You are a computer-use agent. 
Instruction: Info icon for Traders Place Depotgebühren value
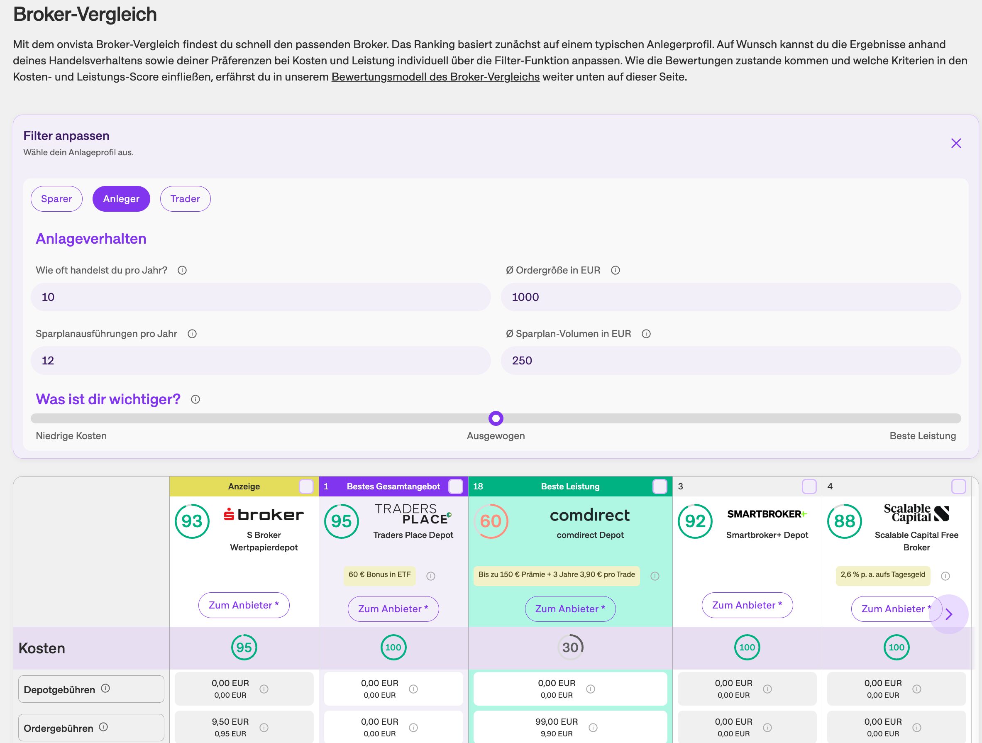click(413, 689)
